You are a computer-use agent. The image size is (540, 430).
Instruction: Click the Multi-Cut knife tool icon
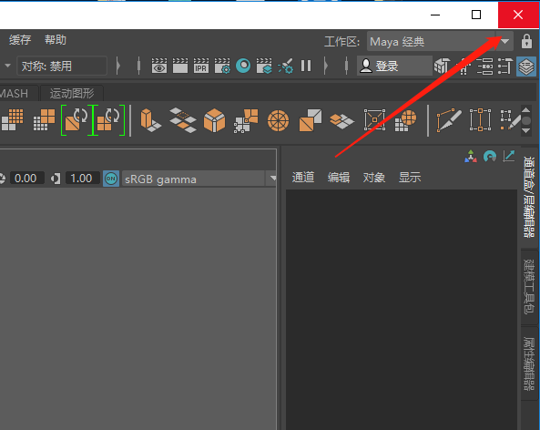coord(449,120)
